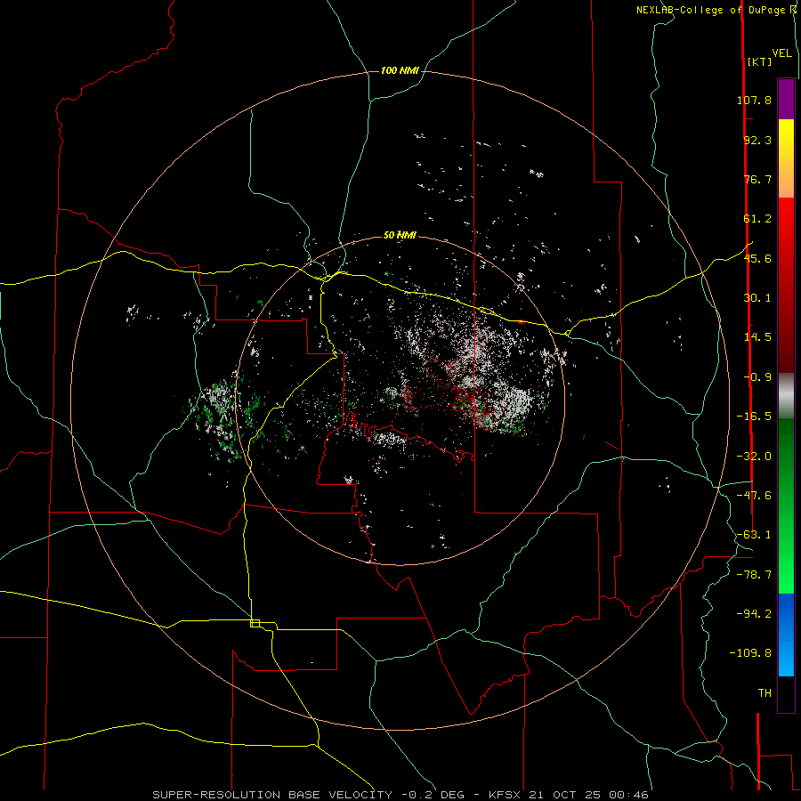Click the VEL legend title

click(x=782, y=53)
